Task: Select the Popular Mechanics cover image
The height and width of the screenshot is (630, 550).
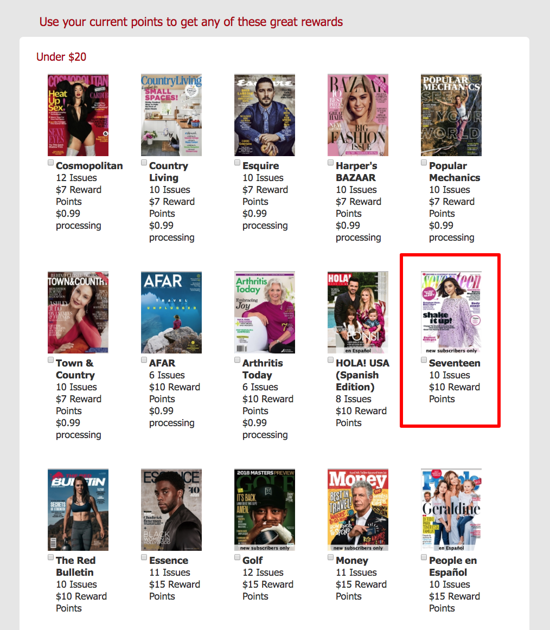Action: click(451, 115)
